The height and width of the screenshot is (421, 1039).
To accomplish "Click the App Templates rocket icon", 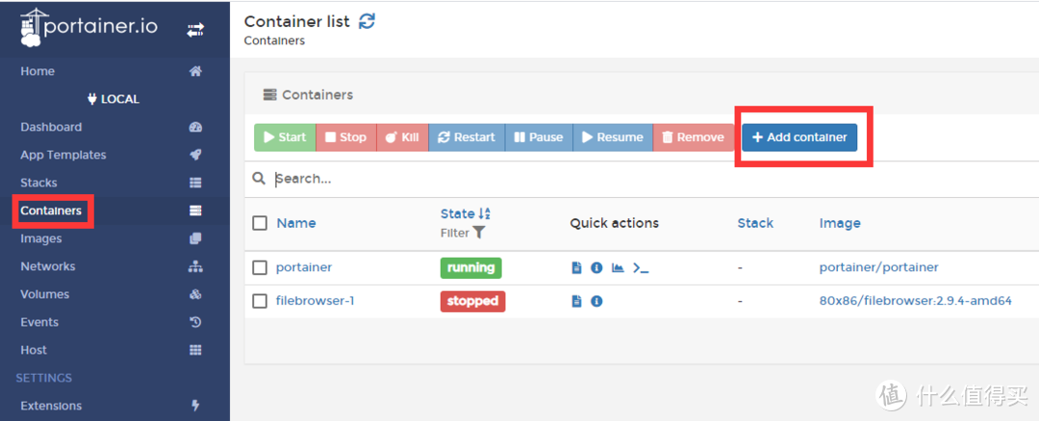I will tap(195, 155).
